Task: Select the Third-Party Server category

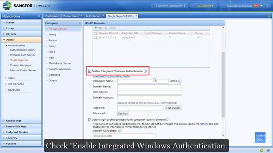Action: pos(60,63)
